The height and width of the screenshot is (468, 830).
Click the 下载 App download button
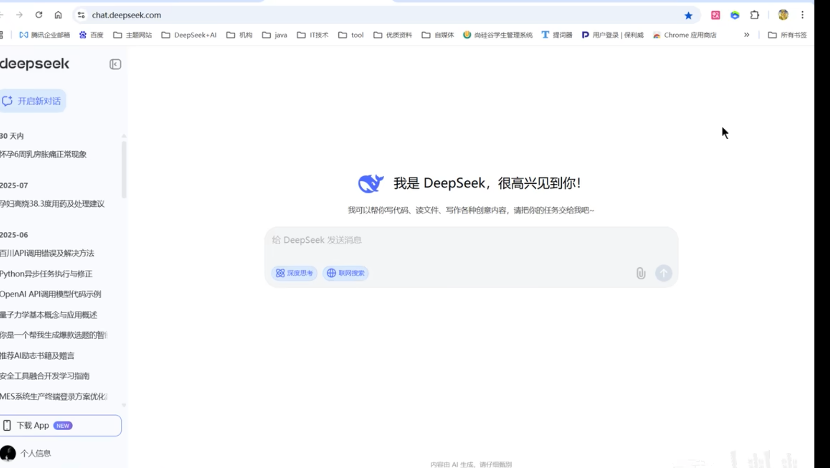tap(60, 426)
